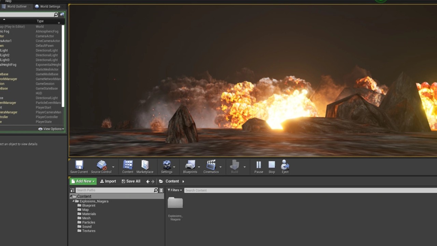Click the Search Content input field
Image resolution: width=437 pixels, height=246 pixels.
[x=307, y=190]
